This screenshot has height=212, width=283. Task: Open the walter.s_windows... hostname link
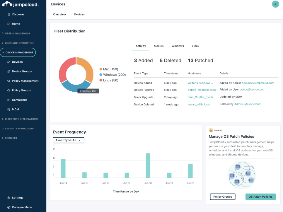pyautogui.click(x=200, y=83)
